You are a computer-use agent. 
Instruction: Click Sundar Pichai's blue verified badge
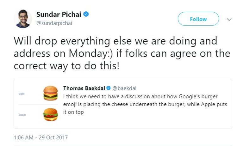86,15
